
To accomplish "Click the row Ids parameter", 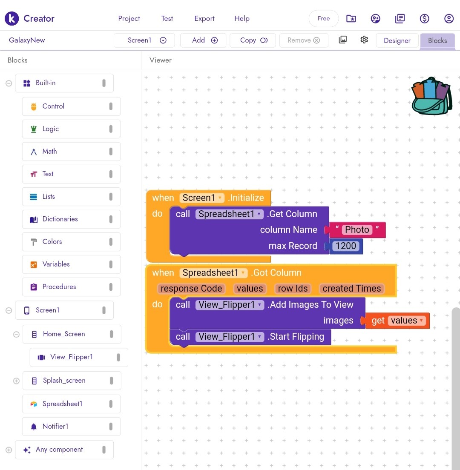I will [x=293, y=289].
